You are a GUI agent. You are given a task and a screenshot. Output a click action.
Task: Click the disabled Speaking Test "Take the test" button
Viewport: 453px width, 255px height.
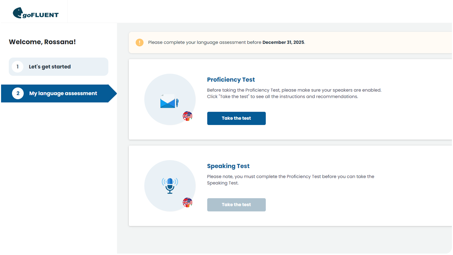tap(236, 204)
